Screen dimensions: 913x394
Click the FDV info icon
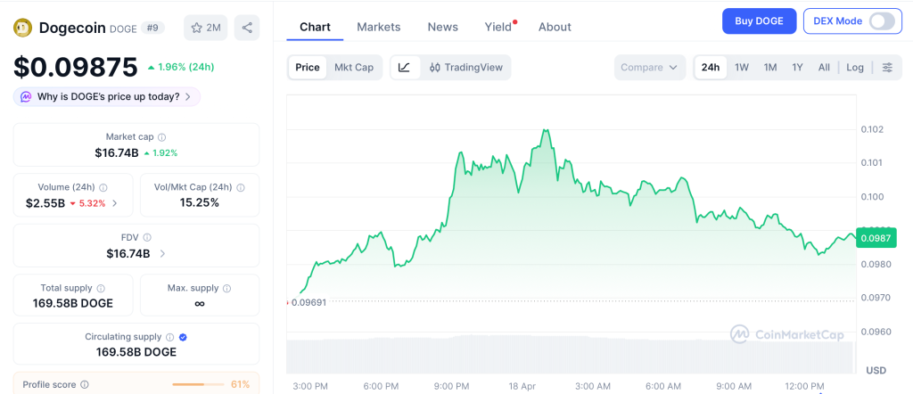147,238
